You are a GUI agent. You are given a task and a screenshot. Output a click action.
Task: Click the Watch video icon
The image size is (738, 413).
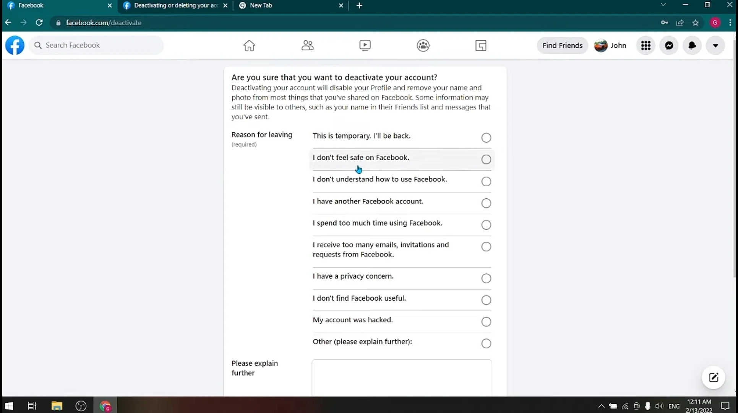click(365, 45)
